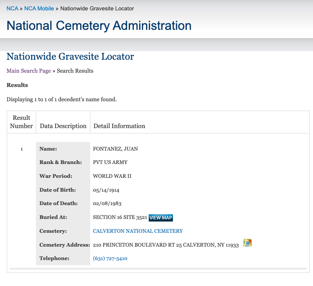Click the Nationwide Gravesite Locator breadcrumb text
This screenshot has width=313, height=286.
coord(97,9)
